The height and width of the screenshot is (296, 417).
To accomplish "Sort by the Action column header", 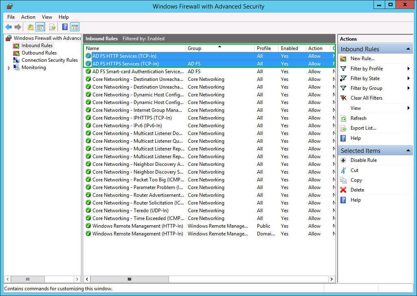I will 318,48.
